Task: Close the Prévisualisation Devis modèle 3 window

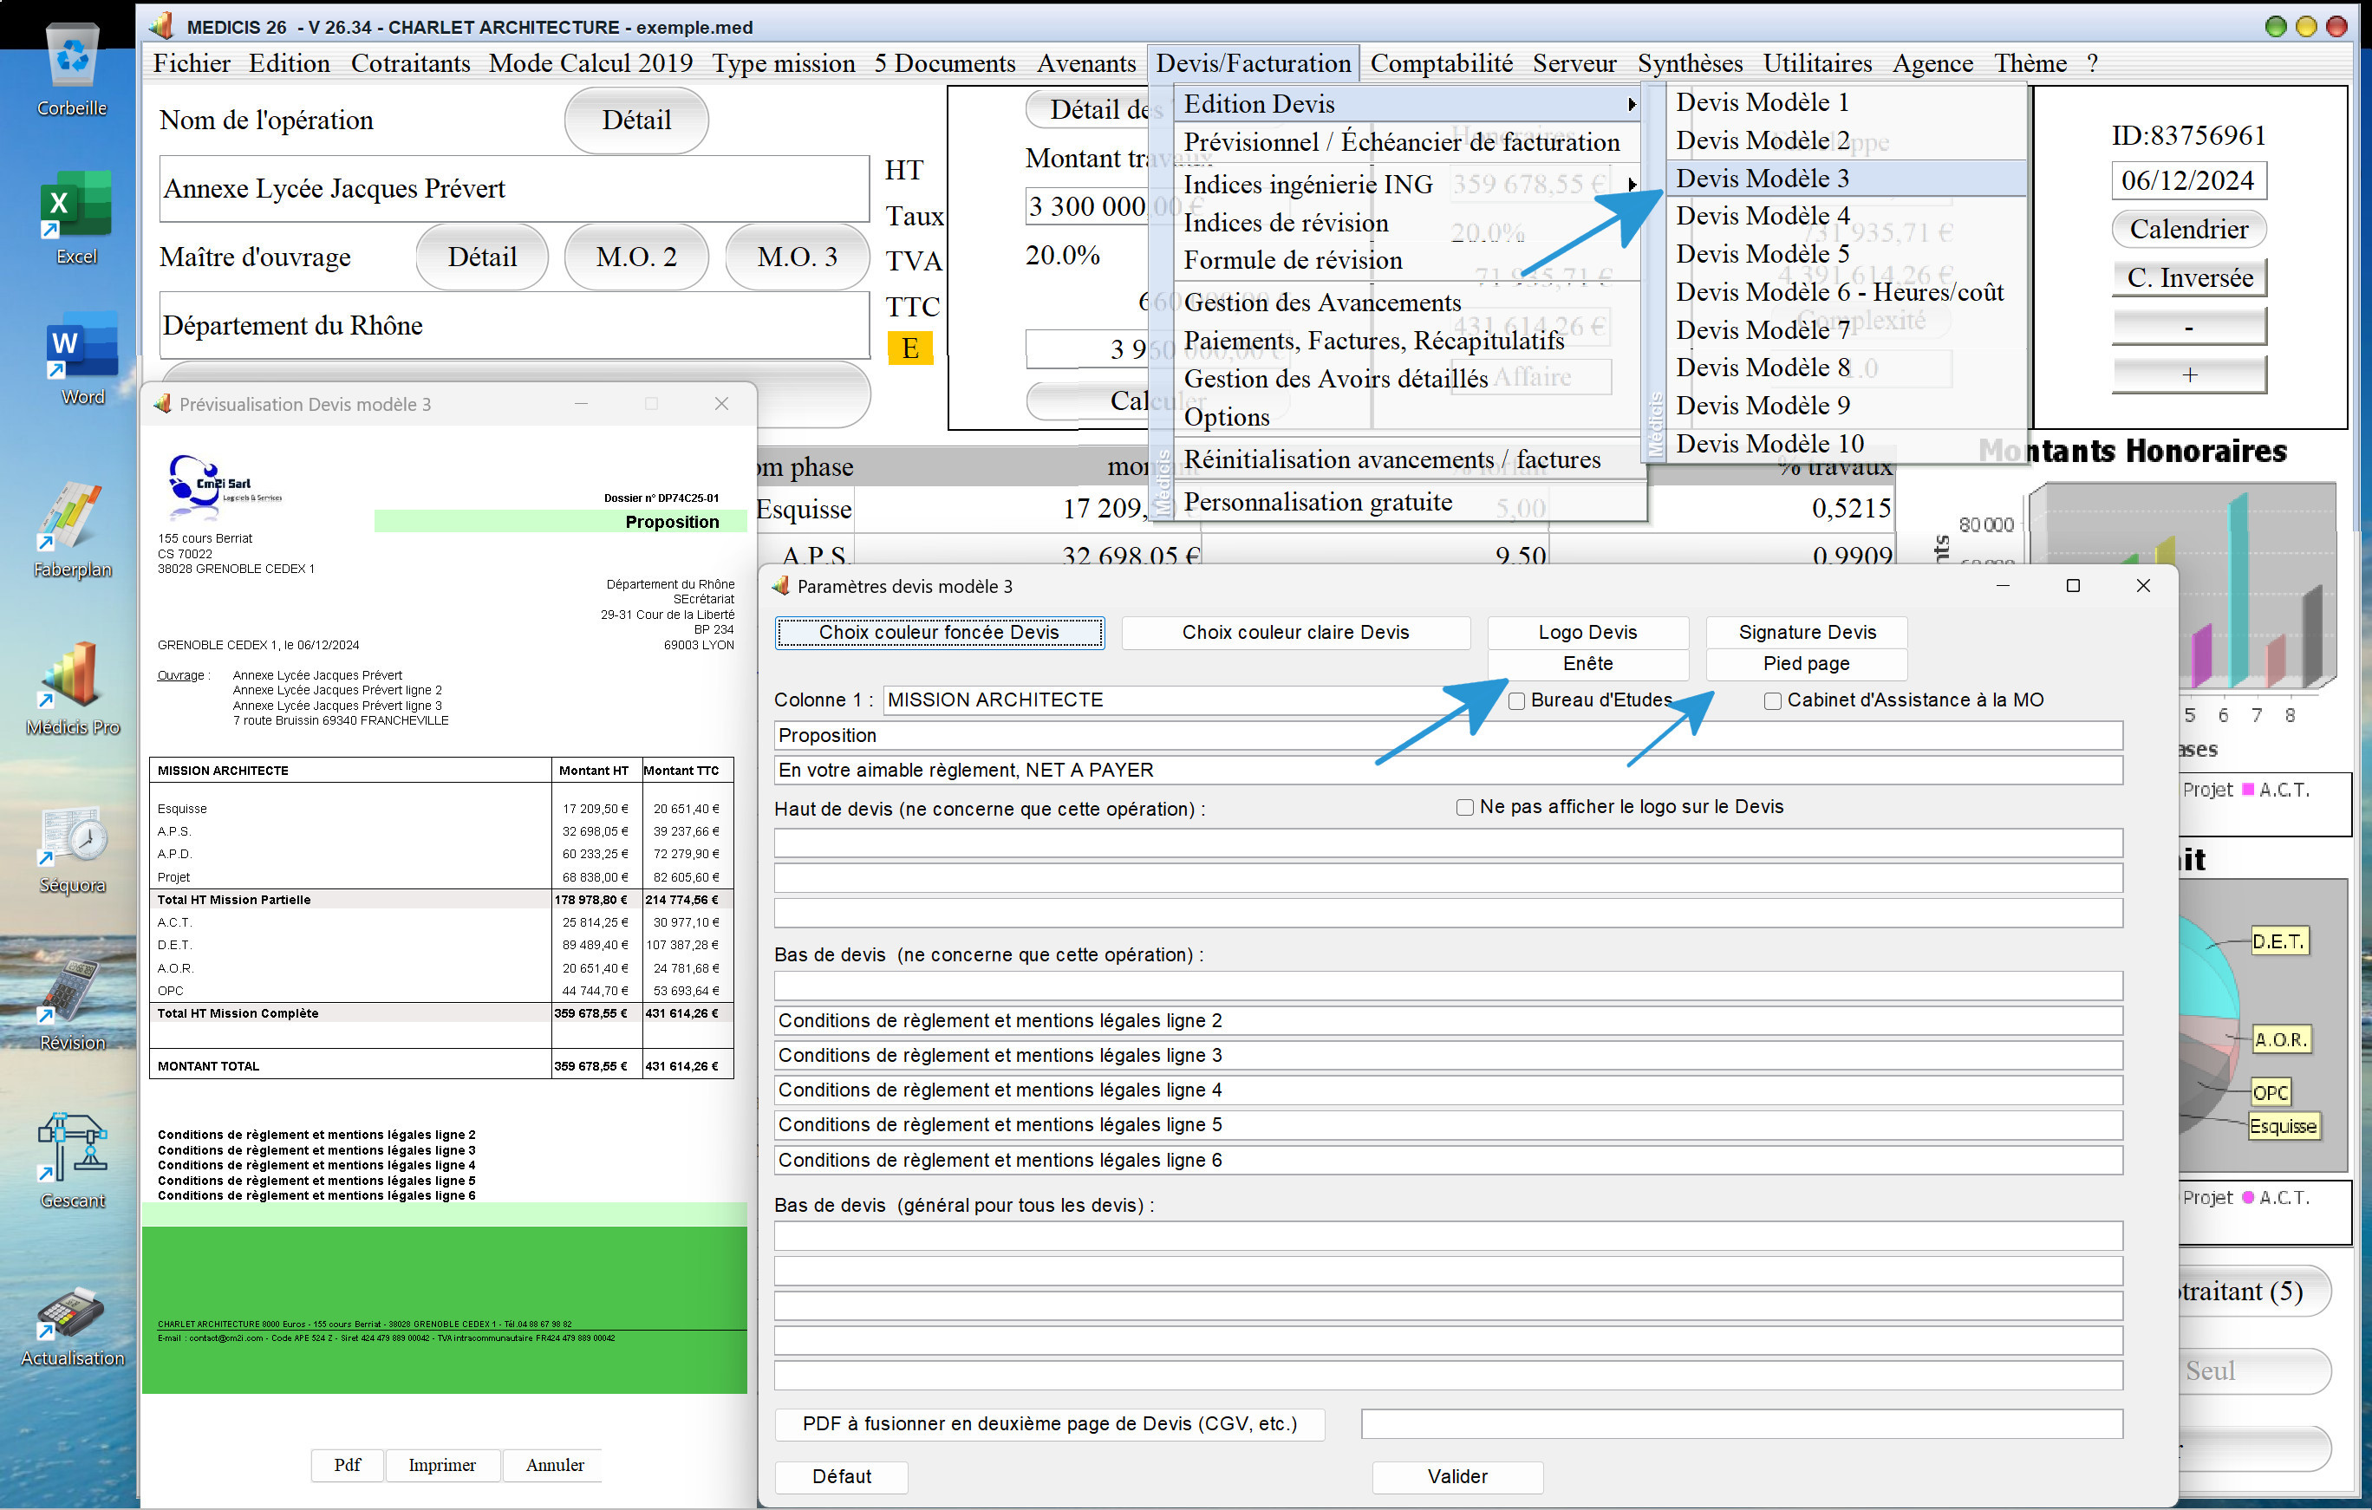Action: [721, 404]
